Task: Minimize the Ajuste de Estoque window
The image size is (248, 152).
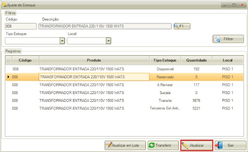Action: tap(224, 5)
